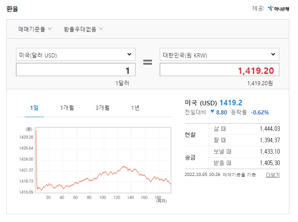
Task: Click the 제공: label
Action: (258, 9)
